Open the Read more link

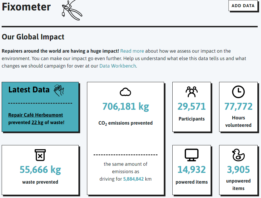[x=132, y=51]
